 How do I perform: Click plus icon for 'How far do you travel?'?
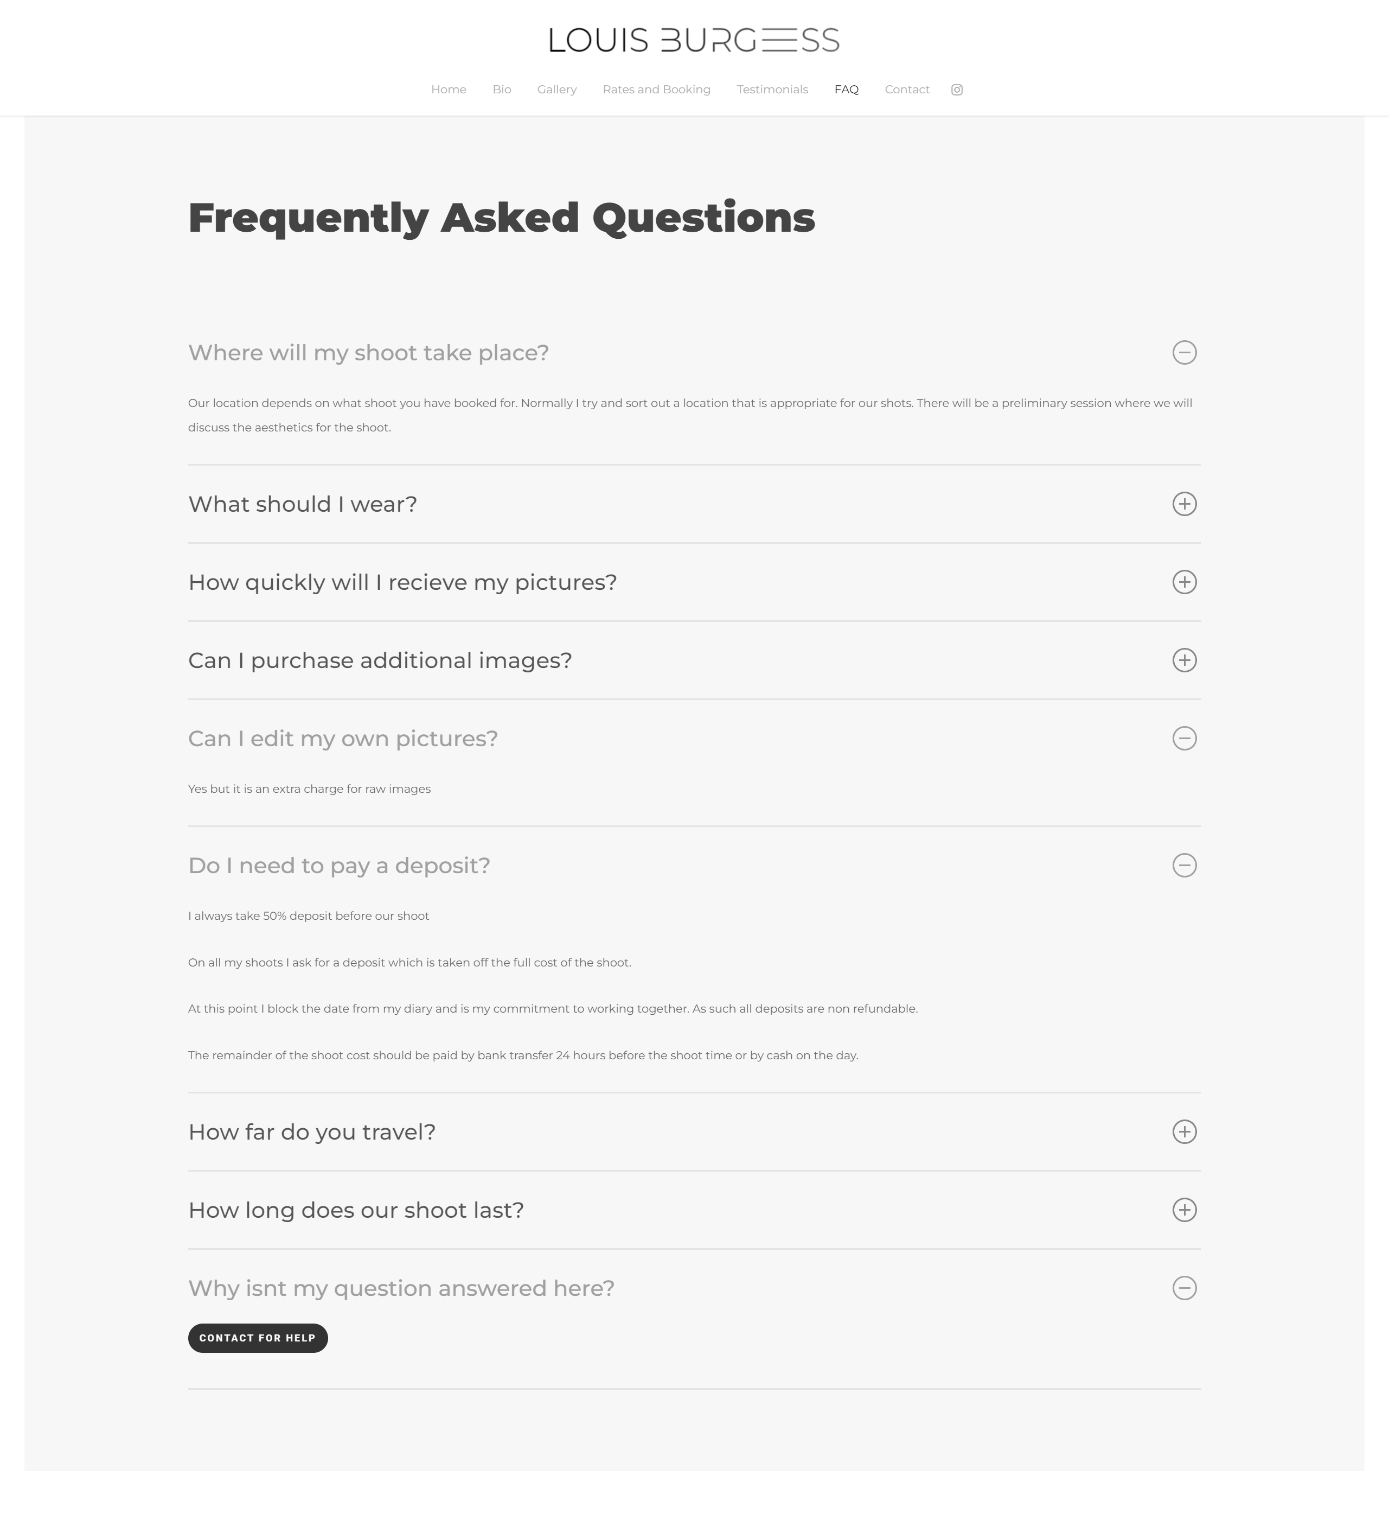click(1184, 1131)
